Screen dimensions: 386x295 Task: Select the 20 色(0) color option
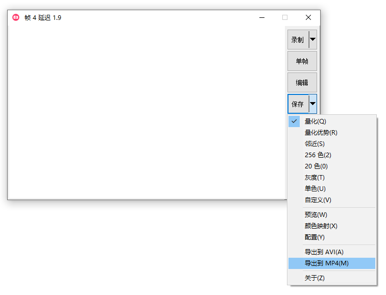pyautogui.click(x=316, y=166)
